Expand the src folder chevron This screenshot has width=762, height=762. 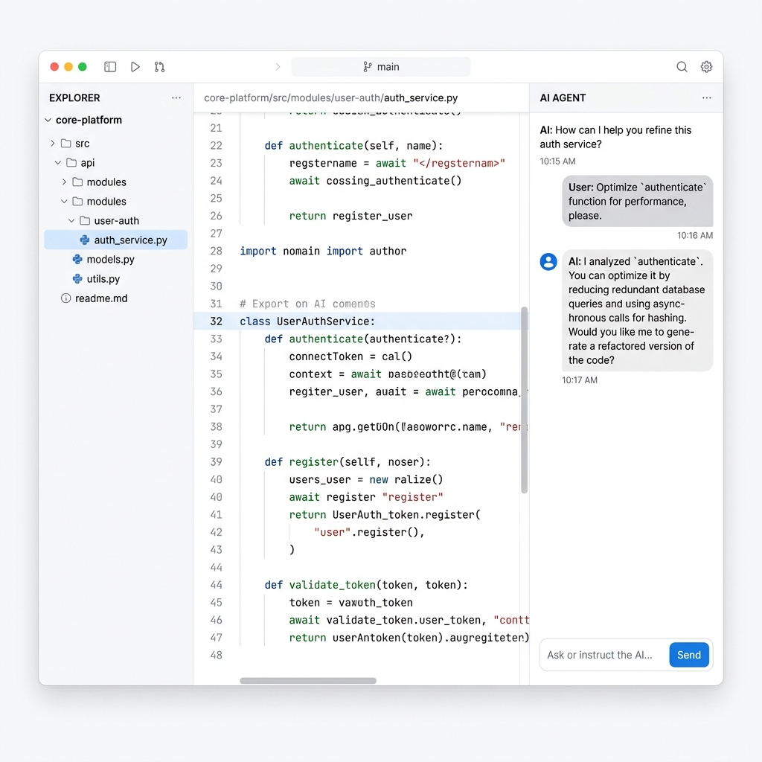pos(53,144)
